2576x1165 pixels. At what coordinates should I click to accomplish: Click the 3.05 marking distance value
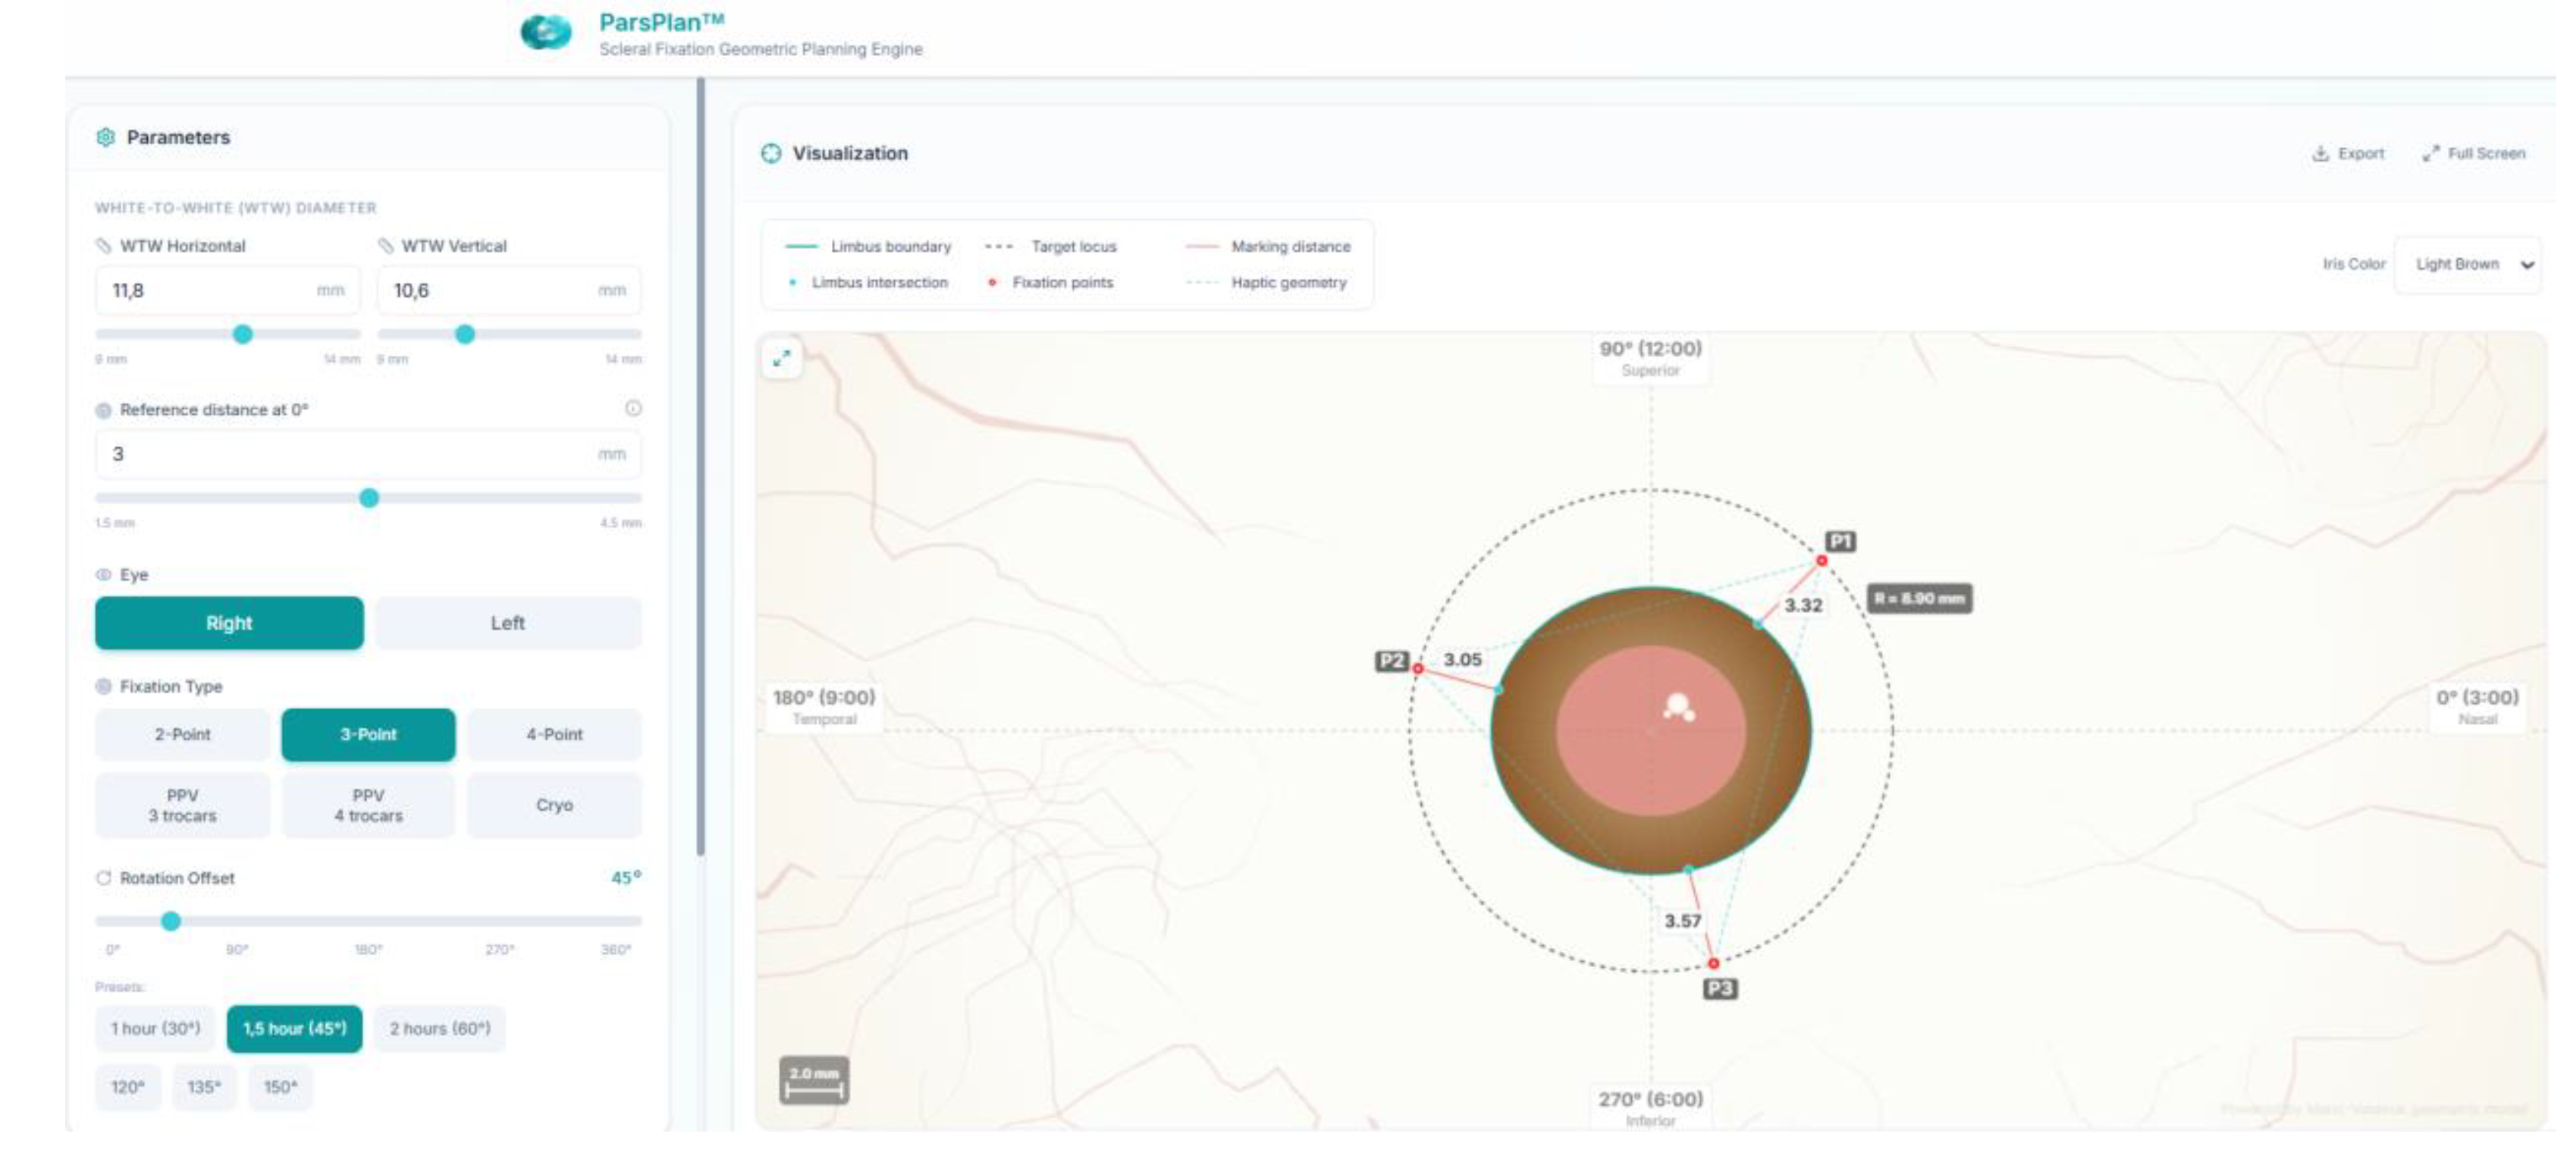click(1462, 659)
